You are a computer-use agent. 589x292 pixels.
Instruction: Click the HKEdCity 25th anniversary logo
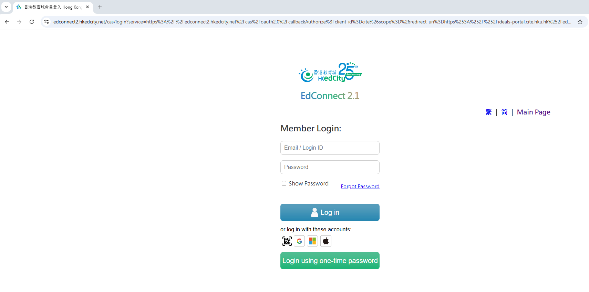[x=330, y=72]
